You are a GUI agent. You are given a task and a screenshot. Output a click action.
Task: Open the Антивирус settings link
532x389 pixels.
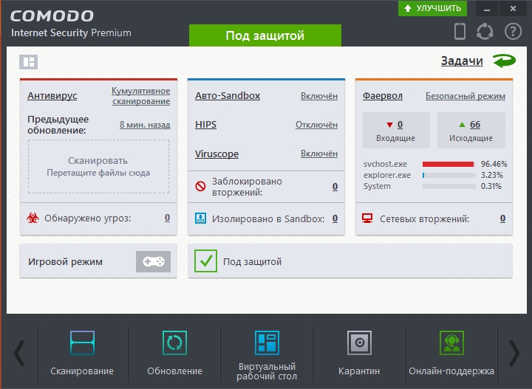pos(52,96)
